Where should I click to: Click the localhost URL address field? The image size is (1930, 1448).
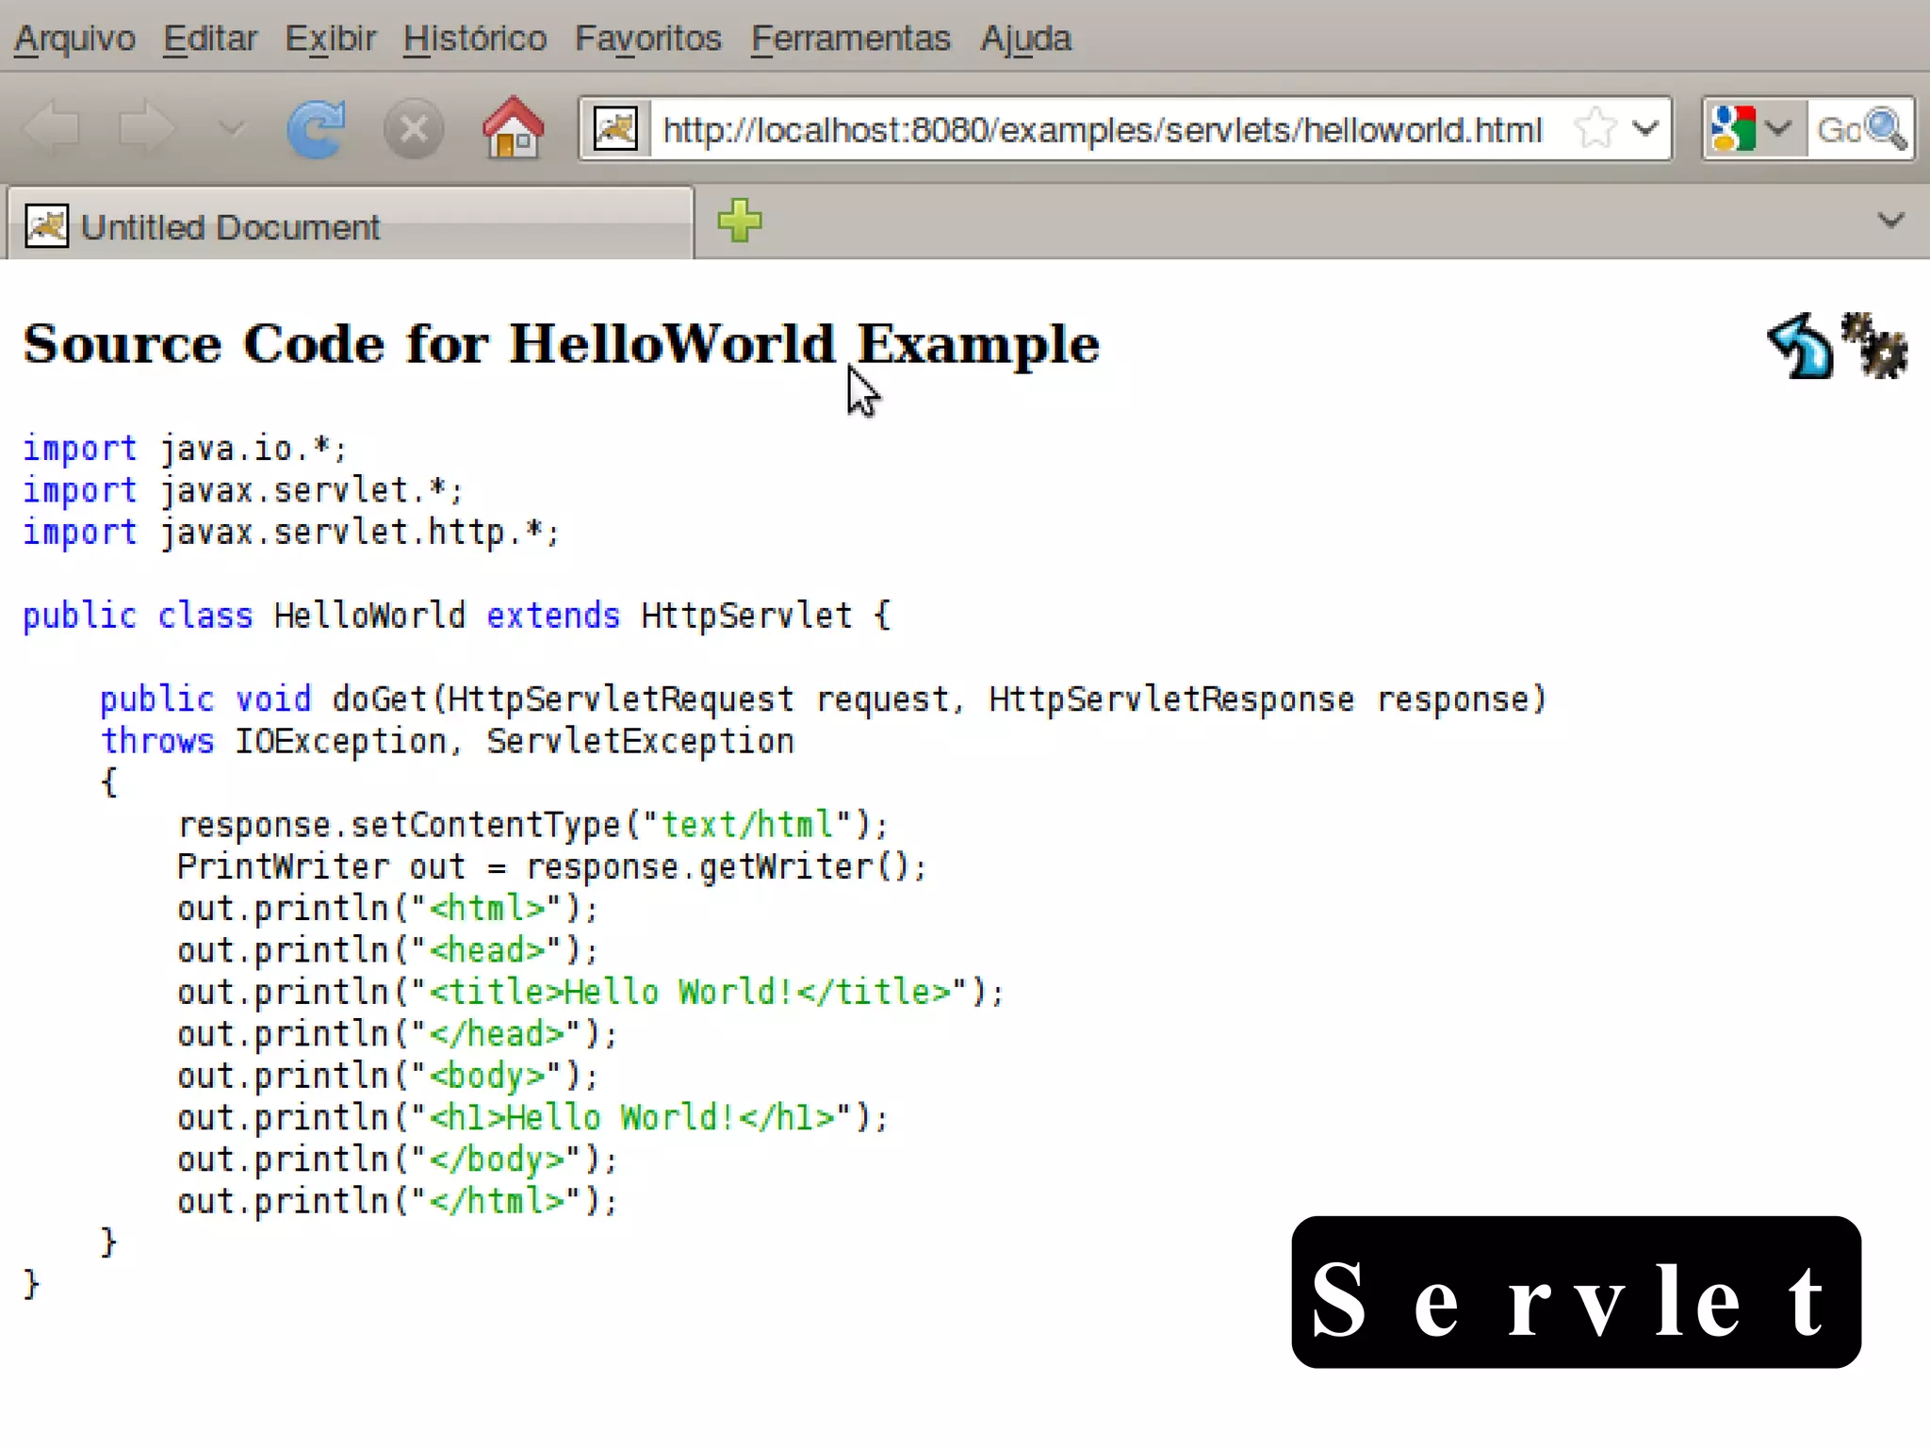tap(1102, 129)
